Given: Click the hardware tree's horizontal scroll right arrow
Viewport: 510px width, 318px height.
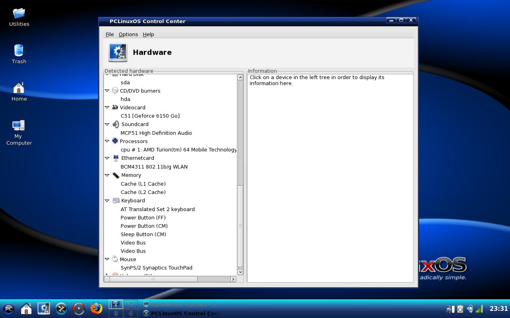Looking at the screenshot, I should 233,279.
